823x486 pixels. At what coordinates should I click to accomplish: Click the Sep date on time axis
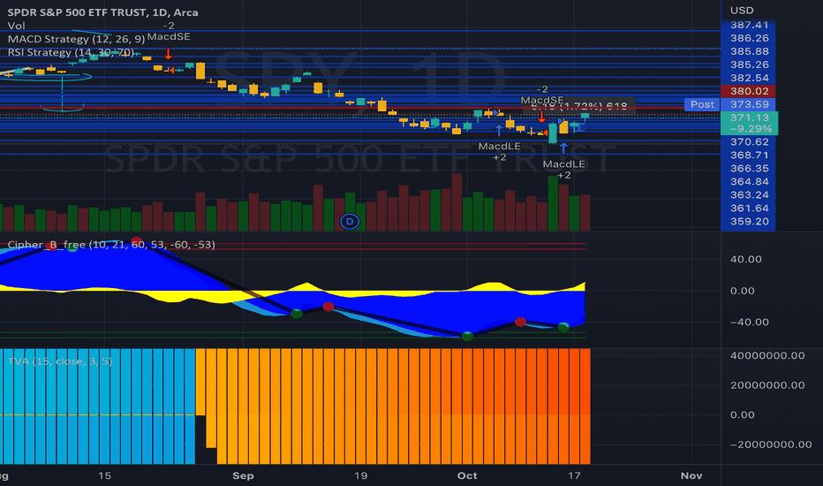[243, 475]
